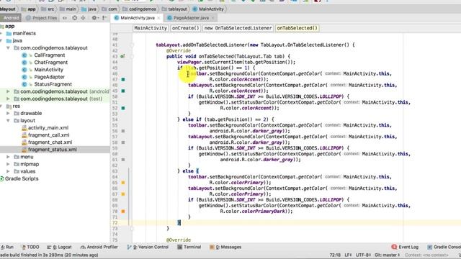Select fragment_call.xml layout file
The width and height of the screenshot is (461, 259).
tap(48, 135)
